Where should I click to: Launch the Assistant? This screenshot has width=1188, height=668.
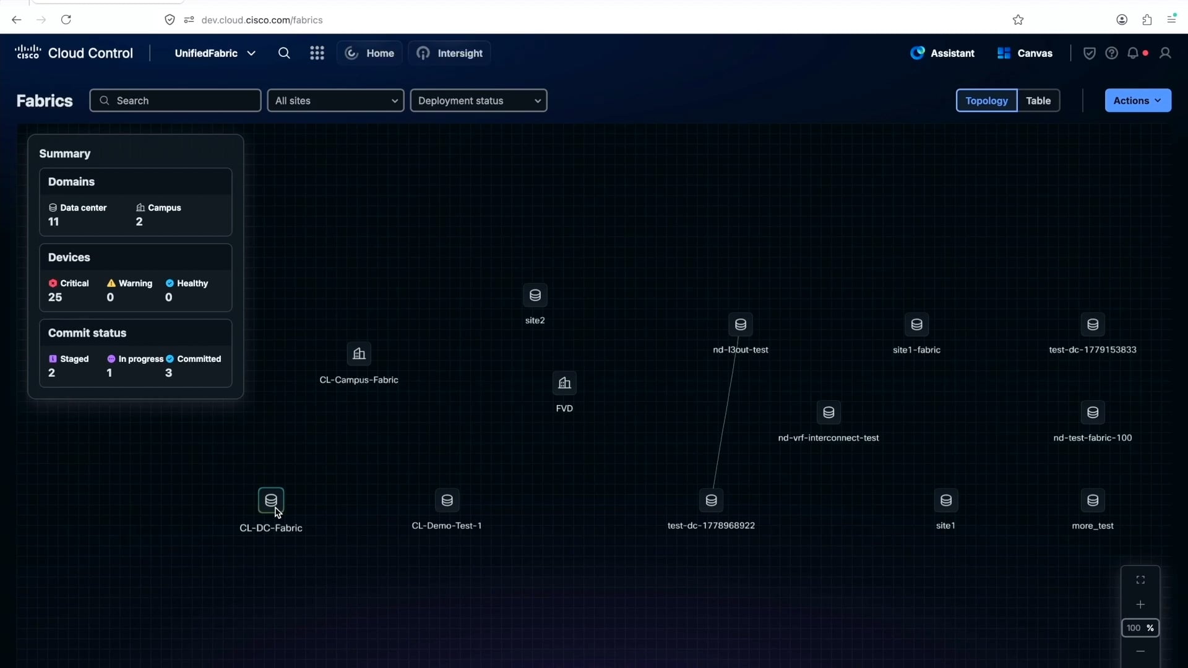tap(942, 53)
